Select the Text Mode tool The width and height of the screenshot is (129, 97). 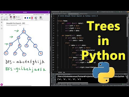coord(2,18)
